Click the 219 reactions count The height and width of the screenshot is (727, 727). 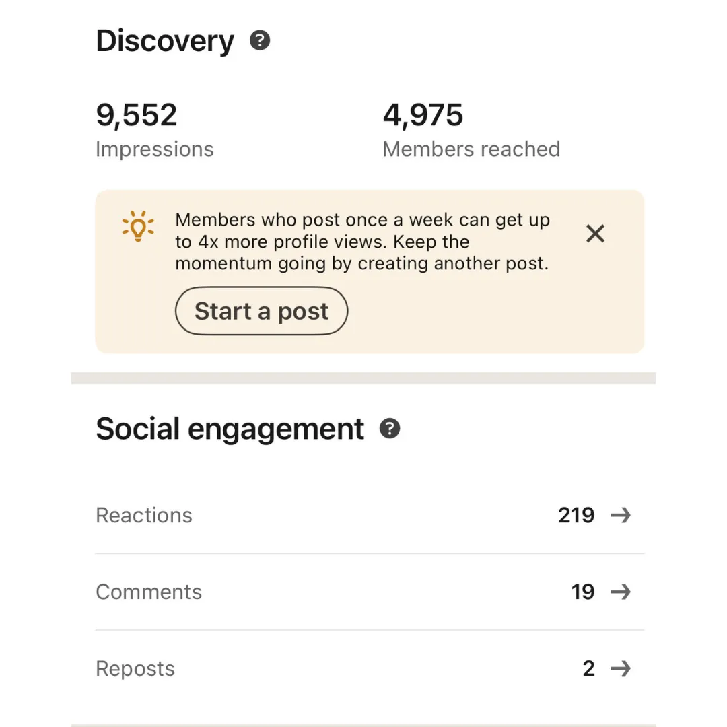(x=576, y=515)
